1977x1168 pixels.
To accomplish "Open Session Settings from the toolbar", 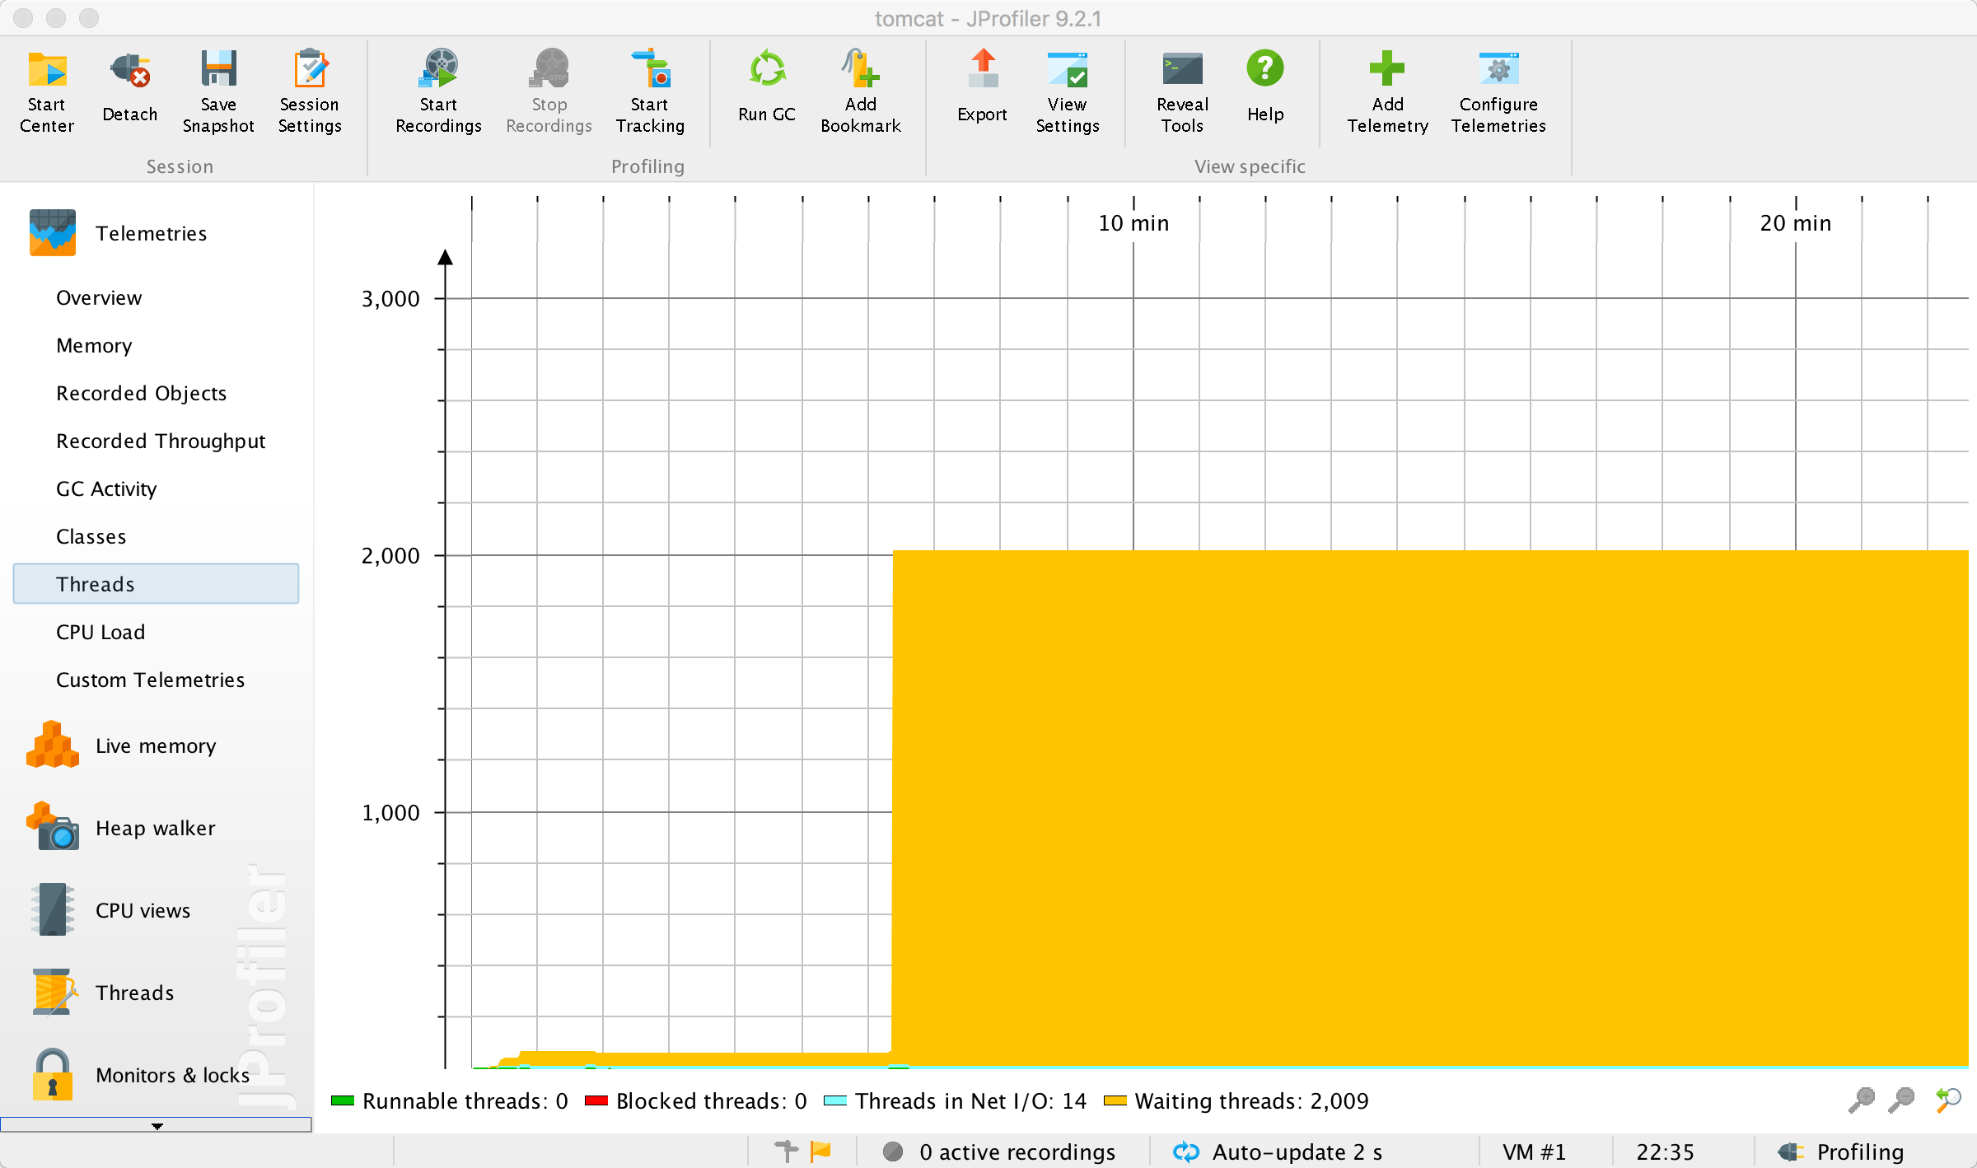I will point(310,71).
